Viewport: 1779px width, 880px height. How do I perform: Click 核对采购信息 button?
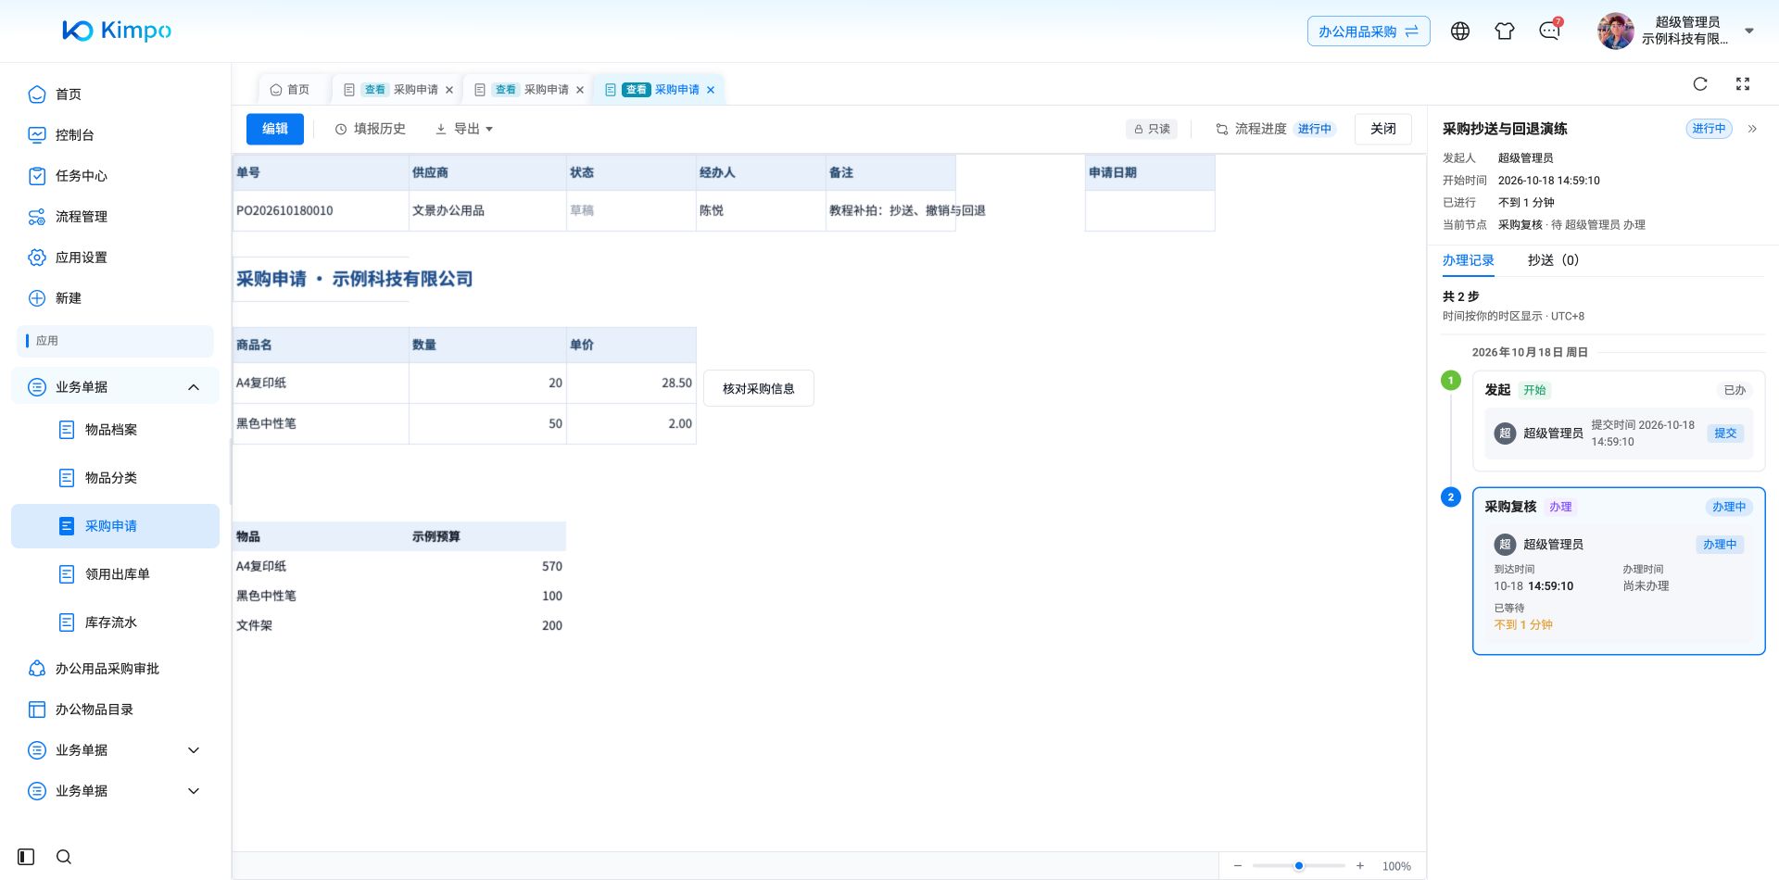[759, 389]
